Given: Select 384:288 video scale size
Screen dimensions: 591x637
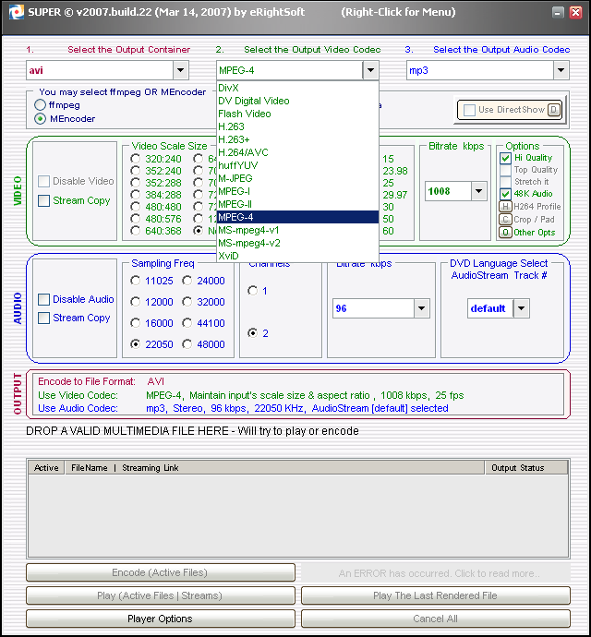Looking at the screenshot, I should 136,195.
